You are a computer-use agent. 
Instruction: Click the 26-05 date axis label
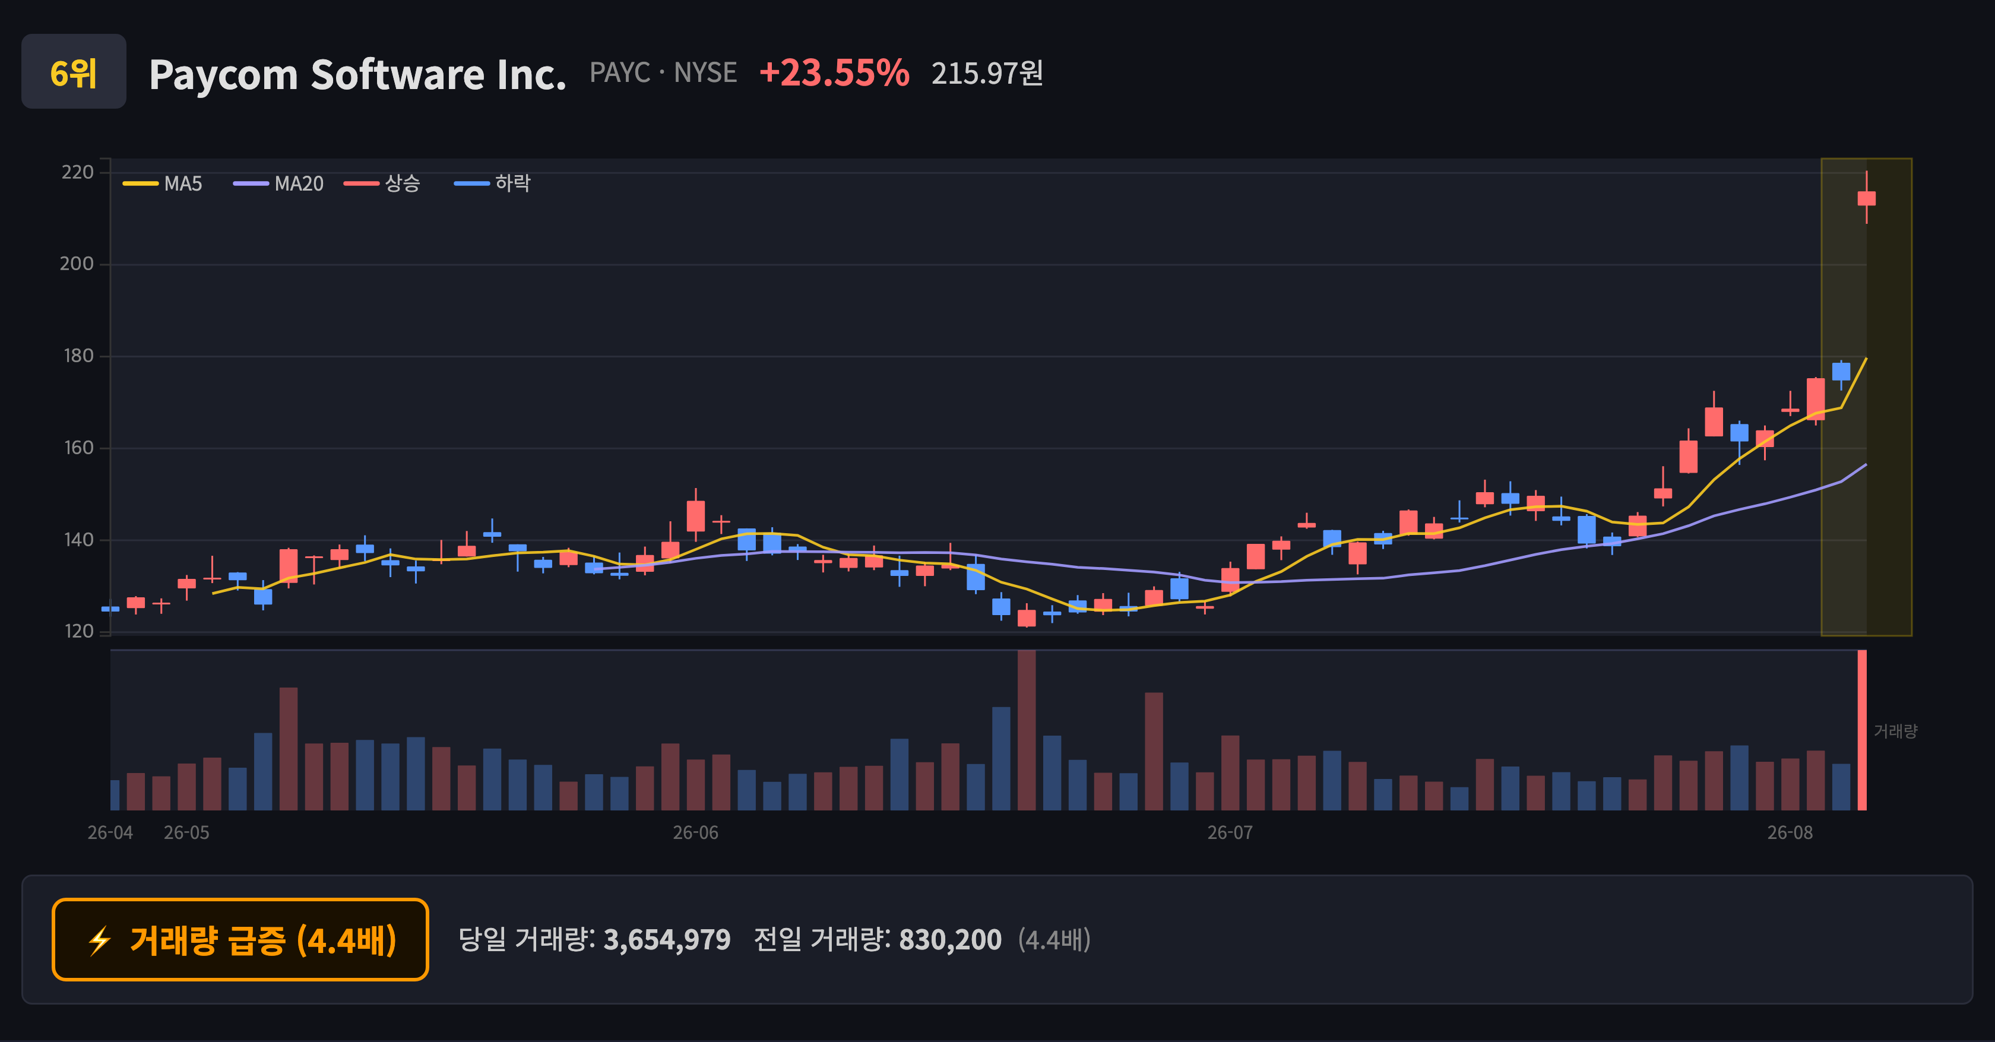(186, 833)
